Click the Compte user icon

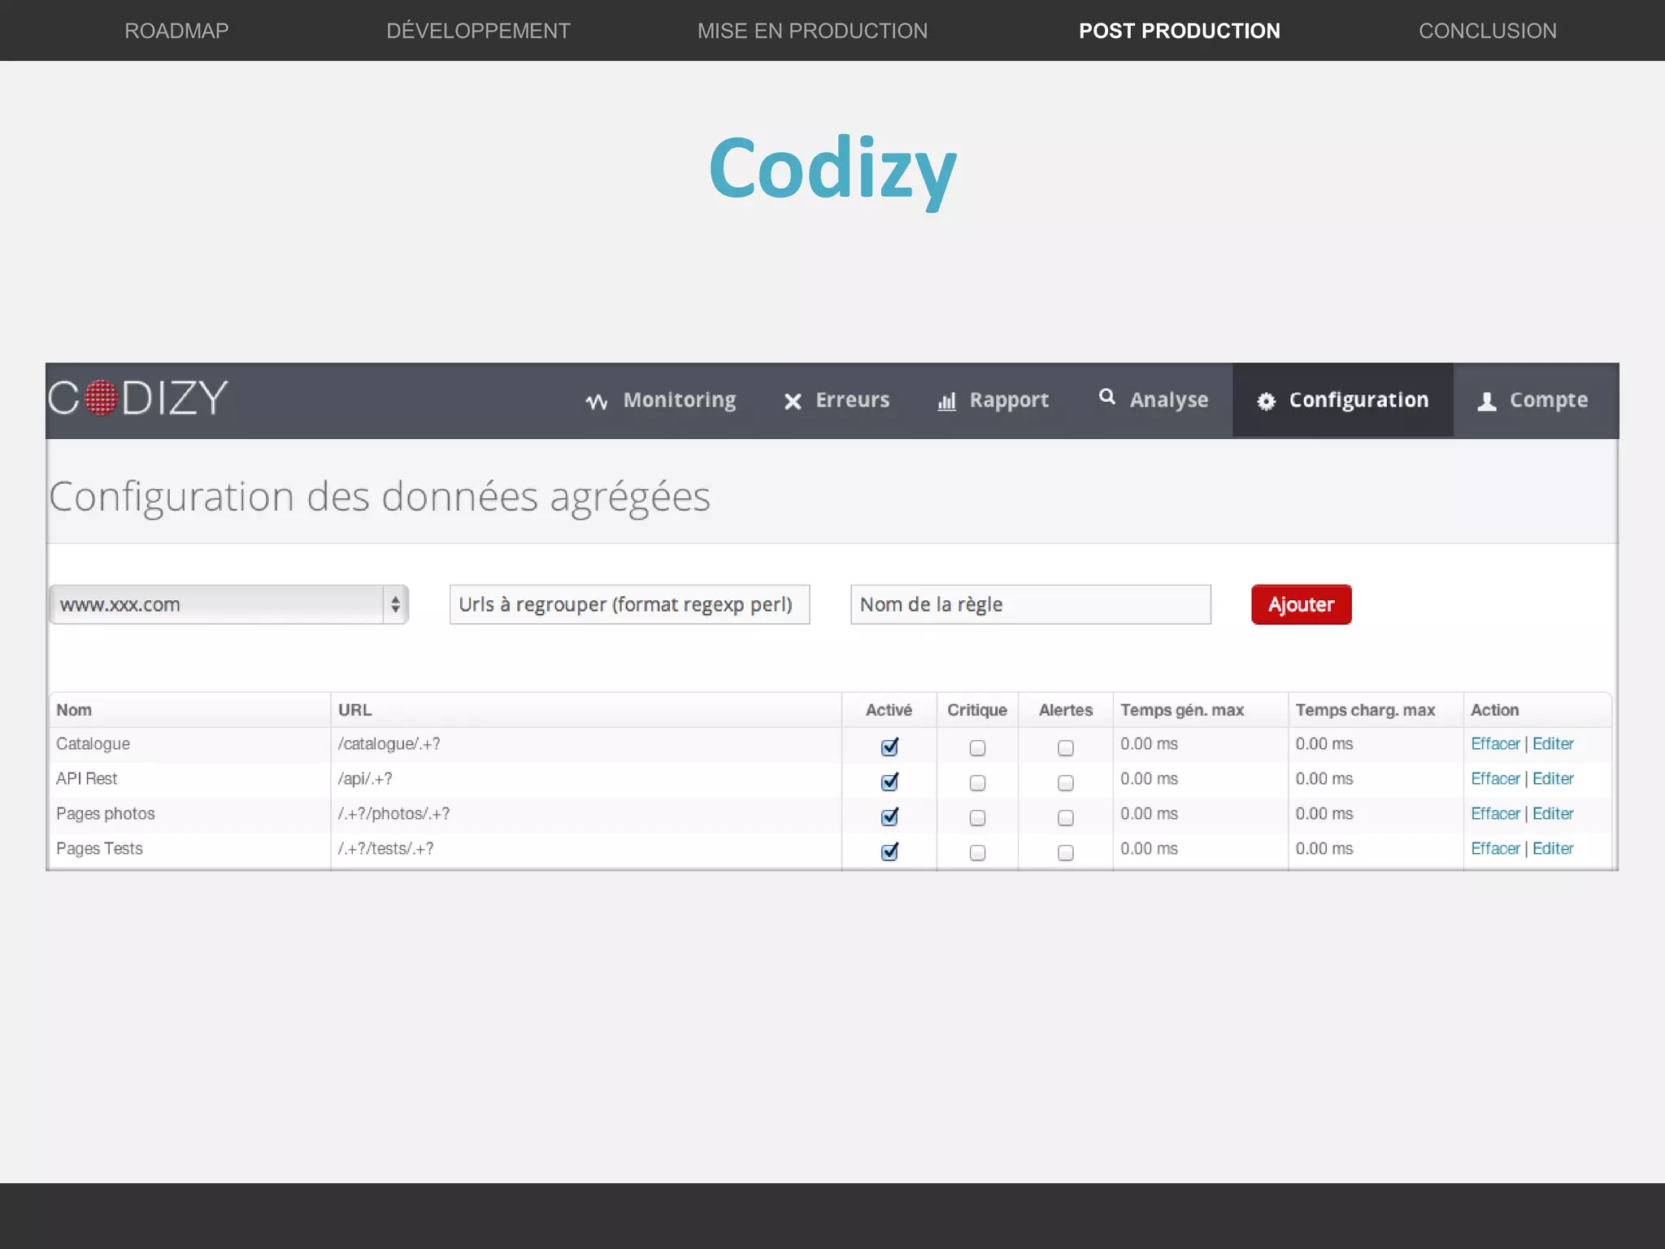pyautogui.click(x=1487, y=401)
